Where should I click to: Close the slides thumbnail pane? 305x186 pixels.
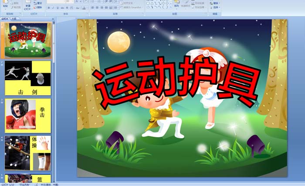point(53,19)
